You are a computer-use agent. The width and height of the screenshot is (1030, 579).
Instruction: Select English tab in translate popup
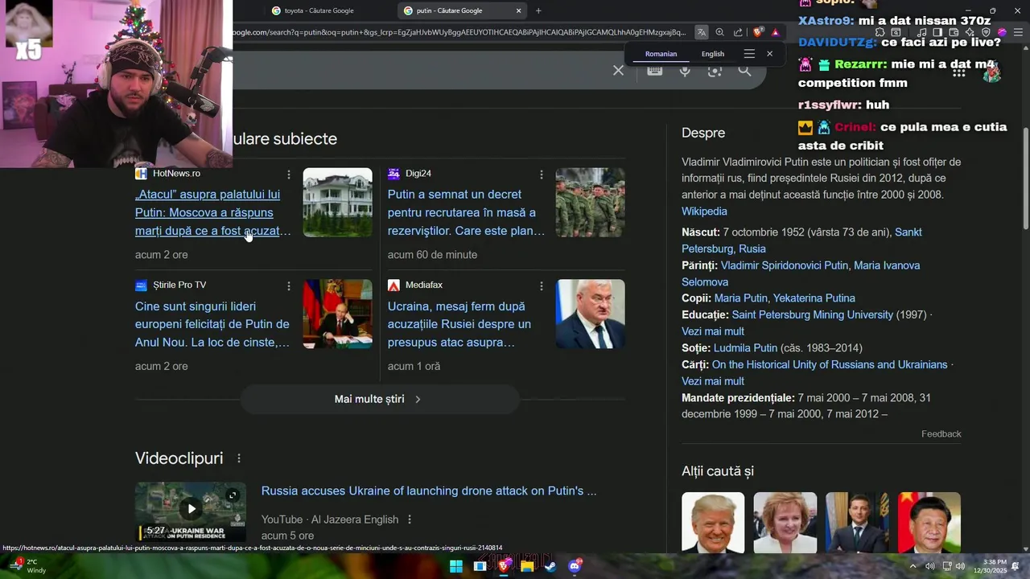pyautogui.click(x=713, y=54)
